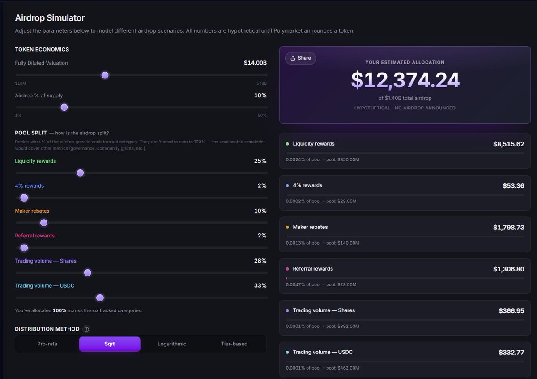Click the Trading volume — USDC result card title
This screenshot has height=379, width=537.
coord(323,352)
